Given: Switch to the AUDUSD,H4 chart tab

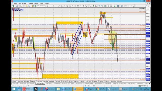Looking at the screenshot, I should (23, 84).
